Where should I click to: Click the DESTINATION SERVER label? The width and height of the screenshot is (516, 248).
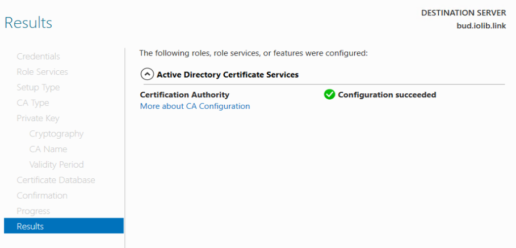463,13
